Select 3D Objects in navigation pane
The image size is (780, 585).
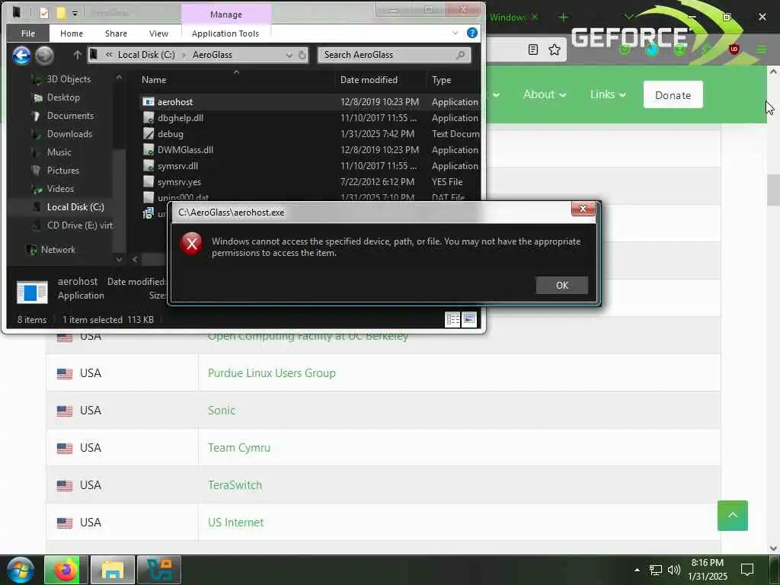69,79
